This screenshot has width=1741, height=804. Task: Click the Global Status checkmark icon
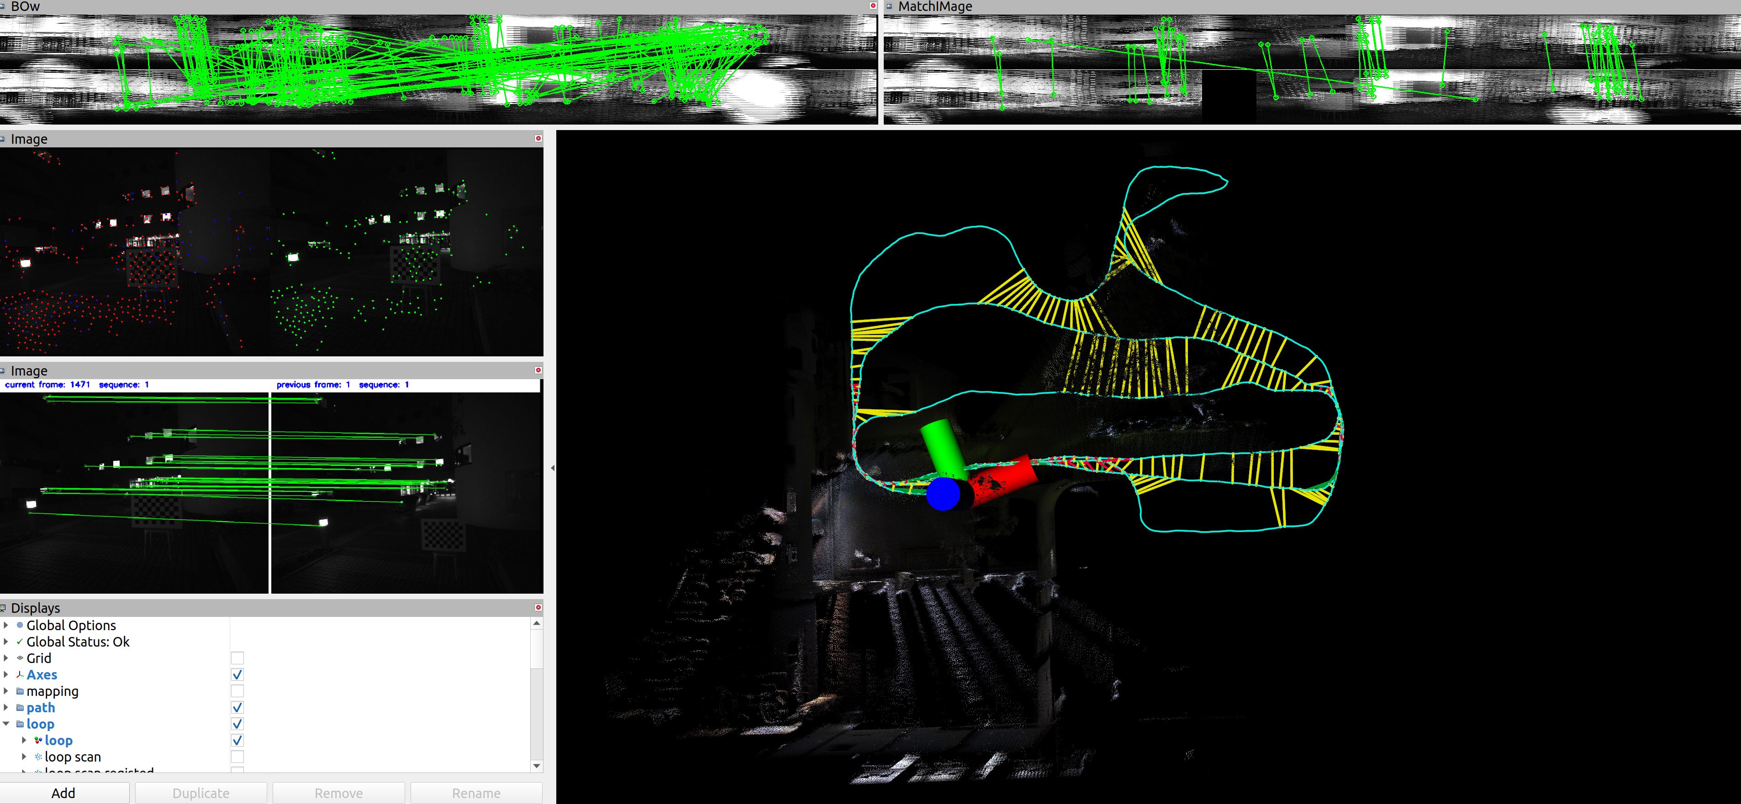(x=20, y=642)
